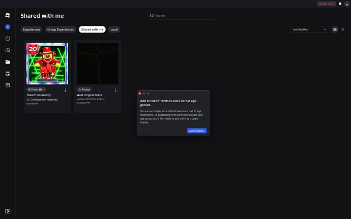Open more options for West Virginia State
Viewport: 351px width, 219px height.
(x=116, y=90)
